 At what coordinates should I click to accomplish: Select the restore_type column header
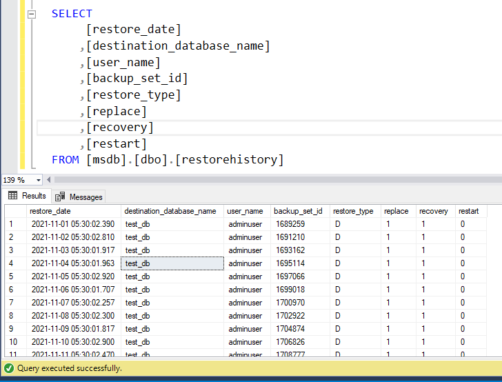(355, 211)
